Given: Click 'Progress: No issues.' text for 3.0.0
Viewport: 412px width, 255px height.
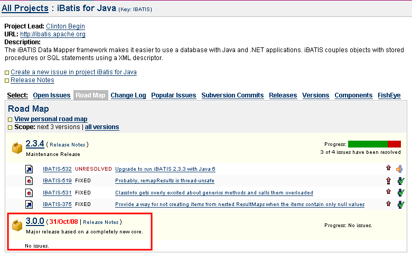Looking at the screenshot, I should pos(348,225).
